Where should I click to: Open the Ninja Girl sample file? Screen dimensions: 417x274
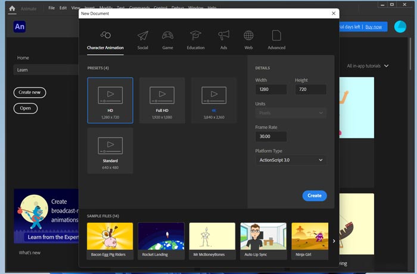[x=310, y=241]
